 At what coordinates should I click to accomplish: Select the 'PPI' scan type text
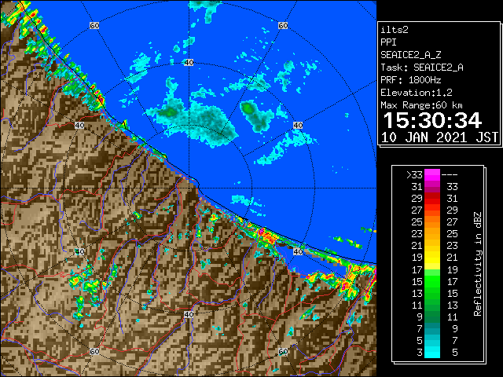tap(388, 42)
